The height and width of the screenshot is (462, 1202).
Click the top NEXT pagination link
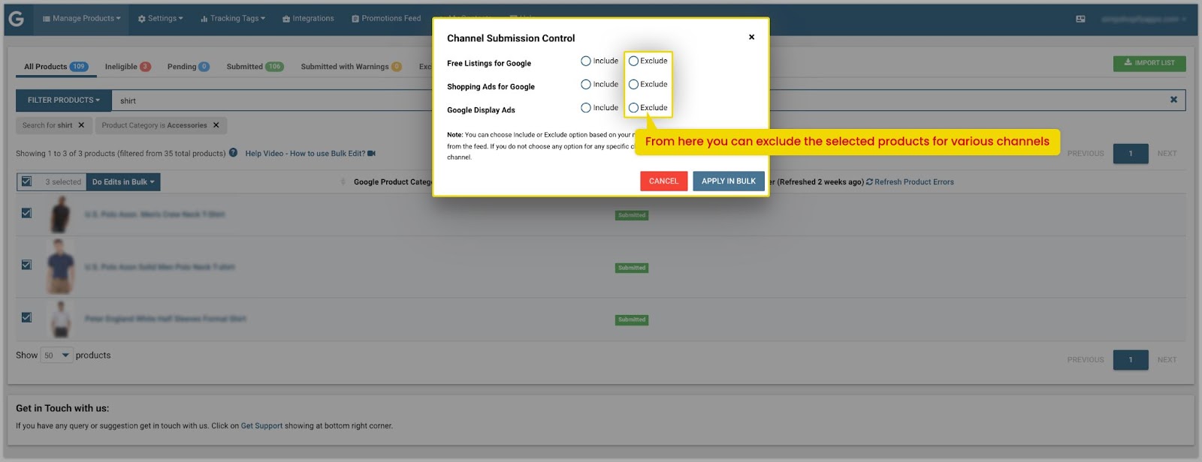pos(1167,154)
